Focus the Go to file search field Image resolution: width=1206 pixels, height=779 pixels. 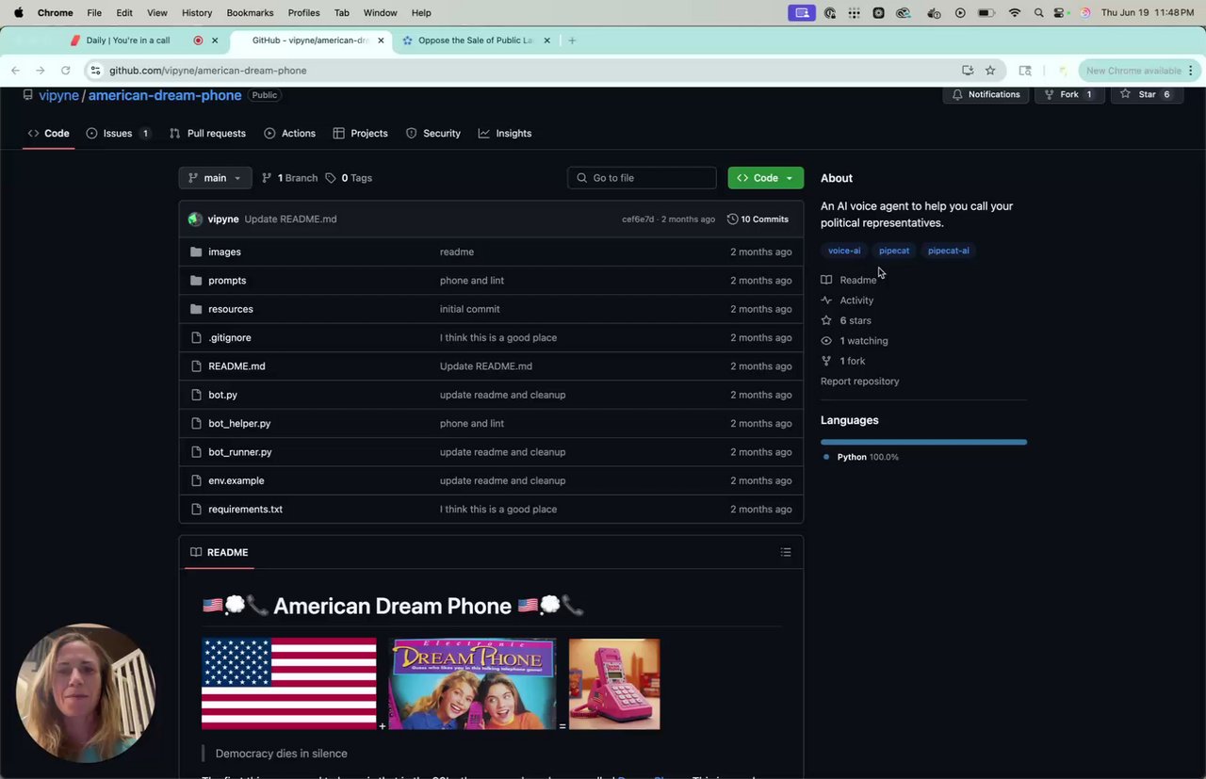click(x=642, y=178)
